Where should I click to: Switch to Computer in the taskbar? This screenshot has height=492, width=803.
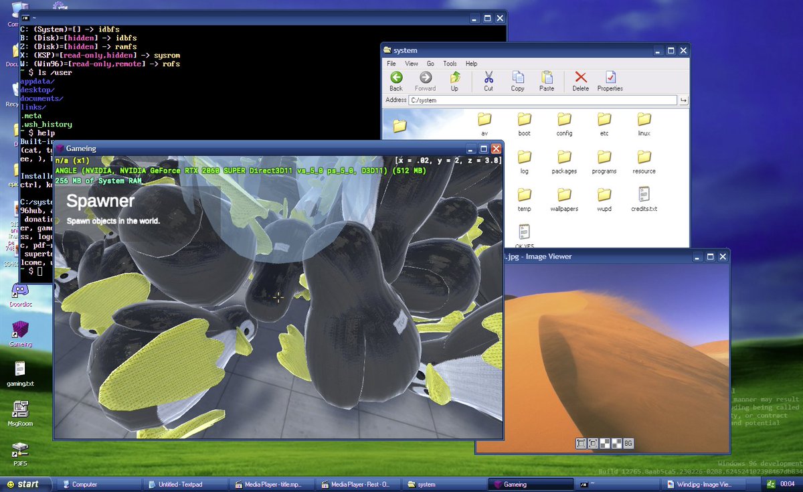[x=99, y=484]
